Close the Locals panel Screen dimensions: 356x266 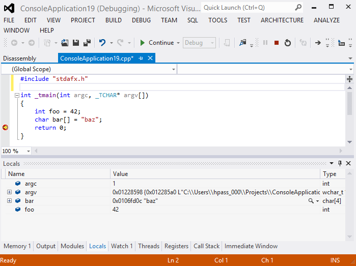click(348, 163)
